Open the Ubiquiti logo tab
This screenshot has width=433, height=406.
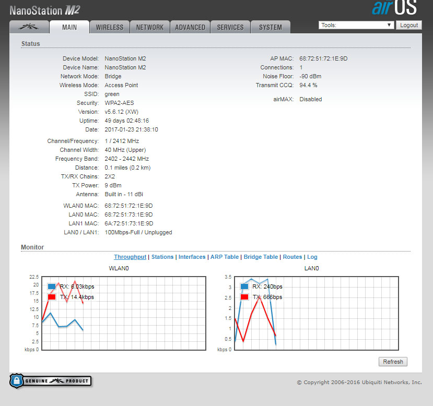pos(29,27)
